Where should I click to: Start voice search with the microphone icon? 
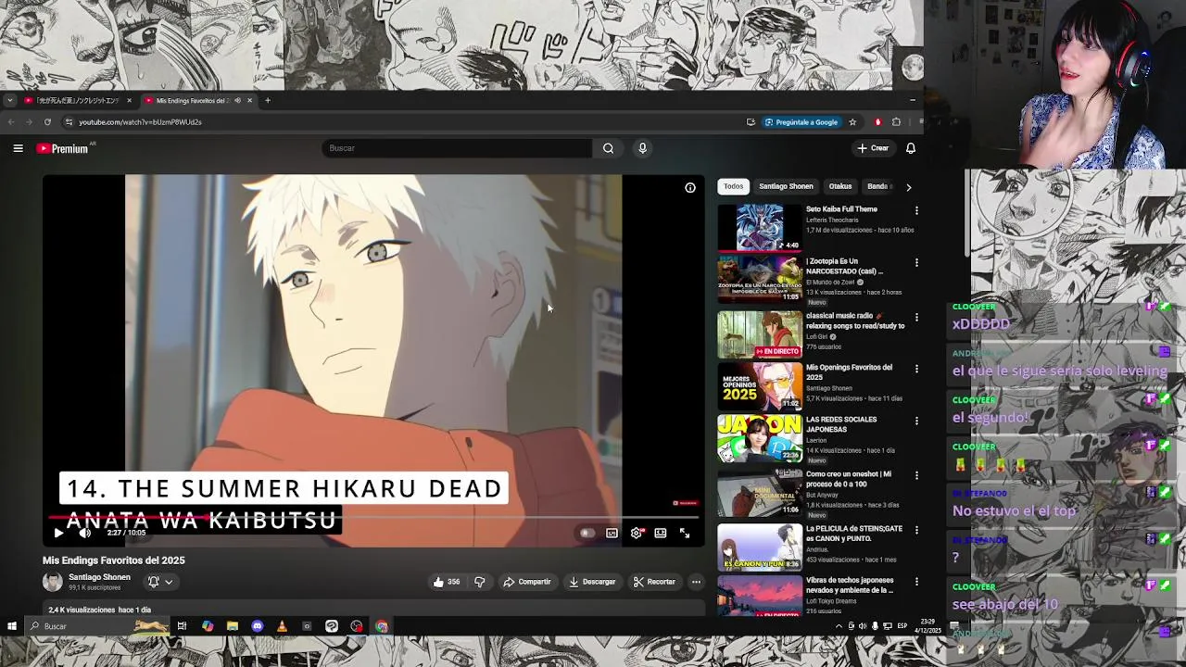click(642, 148)
